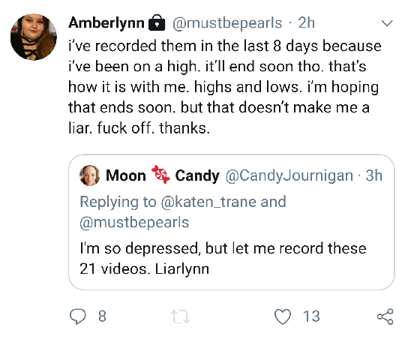Open Amberlynn's profile picture
Viewport: 405px width, 339px height.
pyautogui.click(x=34, y=37)
